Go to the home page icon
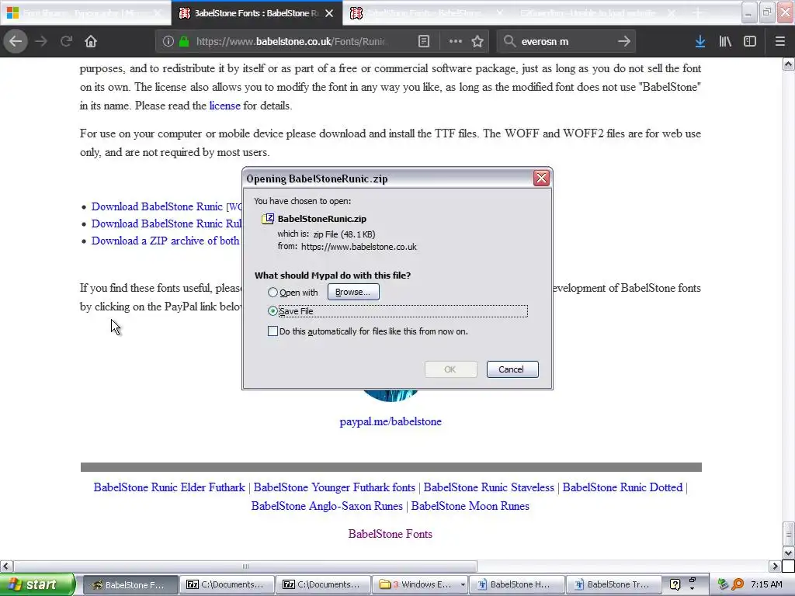The width and height of the screenshot is (795, 596). (x=91, y=41)
